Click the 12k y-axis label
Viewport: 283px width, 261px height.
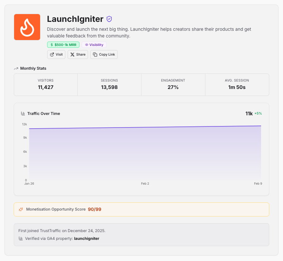[x=25, y=124]
